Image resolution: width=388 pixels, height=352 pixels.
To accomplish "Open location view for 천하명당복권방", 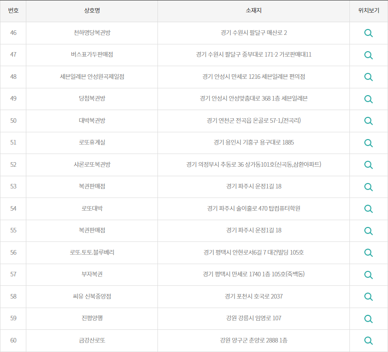I will 368,33.
